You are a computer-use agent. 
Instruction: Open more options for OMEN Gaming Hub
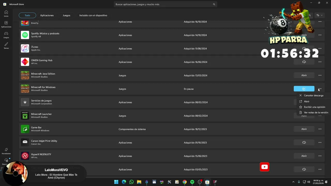[x=320, y=62]
